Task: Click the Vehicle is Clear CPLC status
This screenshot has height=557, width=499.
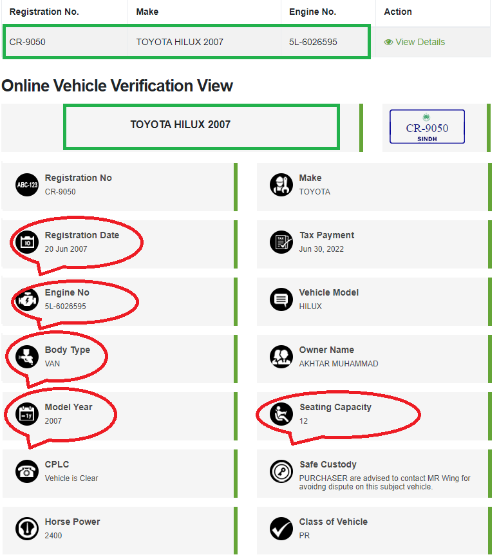Action: (71, 478)
